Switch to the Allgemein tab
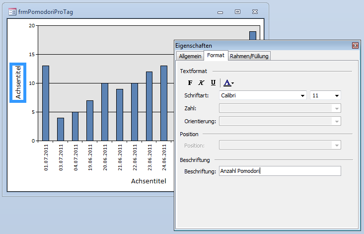Viewport: 364px width, 234px height. 190,56
